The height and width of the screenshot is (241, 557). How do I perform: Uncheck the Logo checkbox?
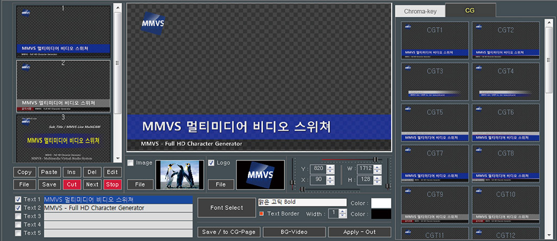click(212, 163)
